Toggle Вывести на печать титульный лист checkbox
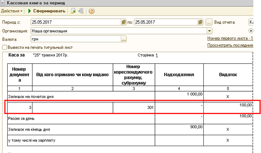Viewport: 261px width, 153px height. (x=4, y=47)
